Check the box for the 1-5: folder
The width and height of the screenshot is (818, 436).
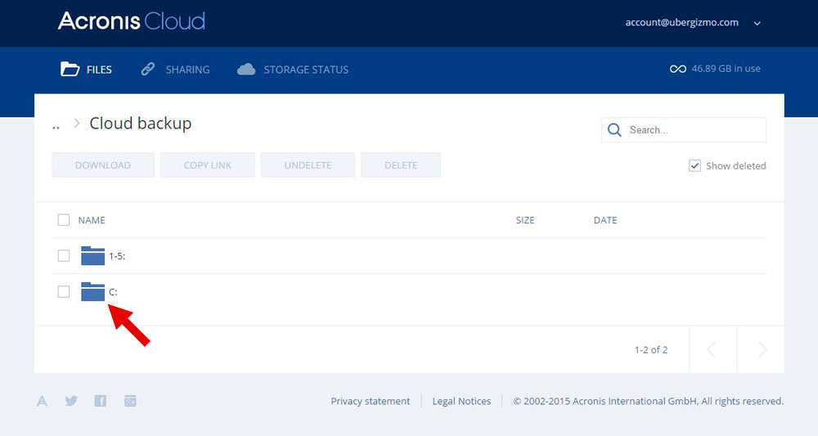click(64, 255)
